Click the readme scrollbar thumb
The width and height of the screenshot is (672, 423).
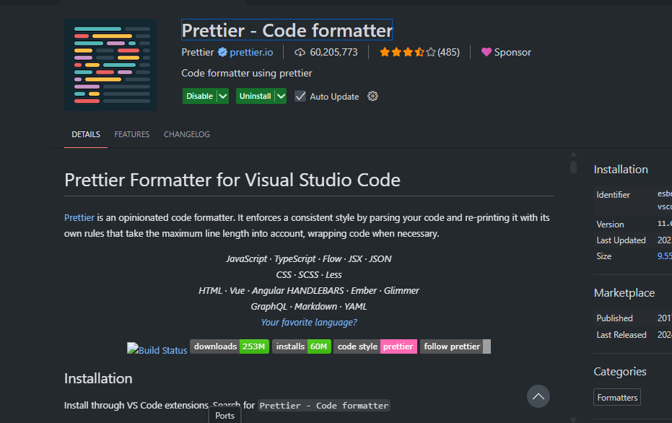(573, 167)
